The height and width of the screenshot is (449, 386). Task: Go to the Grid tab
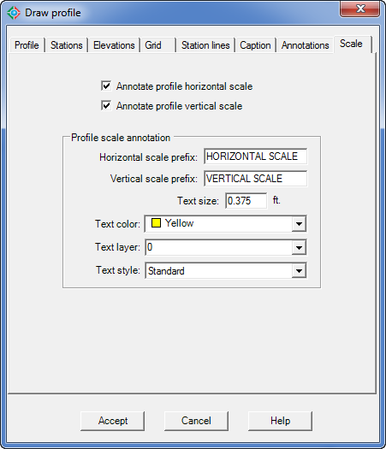[158, 45]
